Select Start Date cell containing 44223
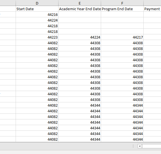 click(x=37, y=37)
